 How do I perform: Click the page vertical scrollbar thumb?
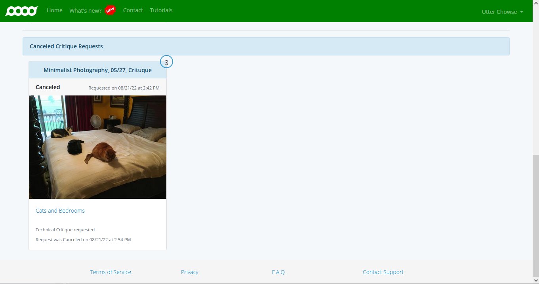click(535, 216)
